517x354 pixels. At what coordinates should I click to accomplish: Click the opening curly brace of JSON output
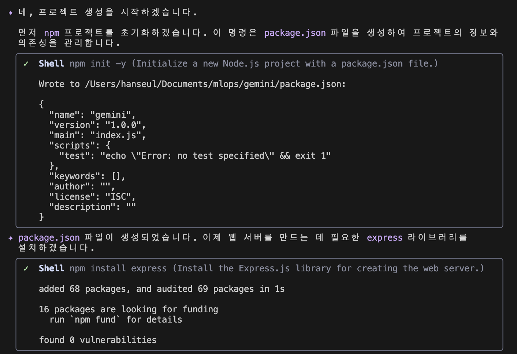pyautogui.click(x=41, y=105)
